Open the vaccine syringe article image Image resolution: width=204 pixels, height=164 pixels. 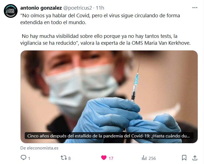(109, 97)
